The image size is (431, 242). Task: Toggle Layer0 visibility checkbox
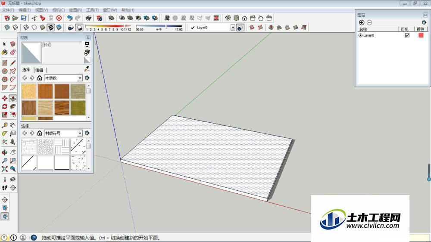(407, 35)
